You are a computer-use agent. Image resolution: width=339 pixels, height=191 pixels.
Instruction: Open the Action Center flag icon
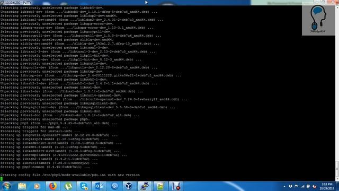point(297,186)
